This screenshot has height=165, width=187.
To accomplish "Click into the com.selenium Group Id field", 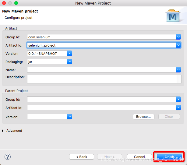I will point(102,37).
